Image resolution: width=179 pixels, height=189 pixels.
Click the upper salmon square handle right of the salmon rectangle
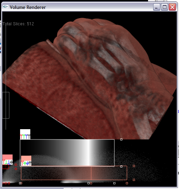pos(134,166)
